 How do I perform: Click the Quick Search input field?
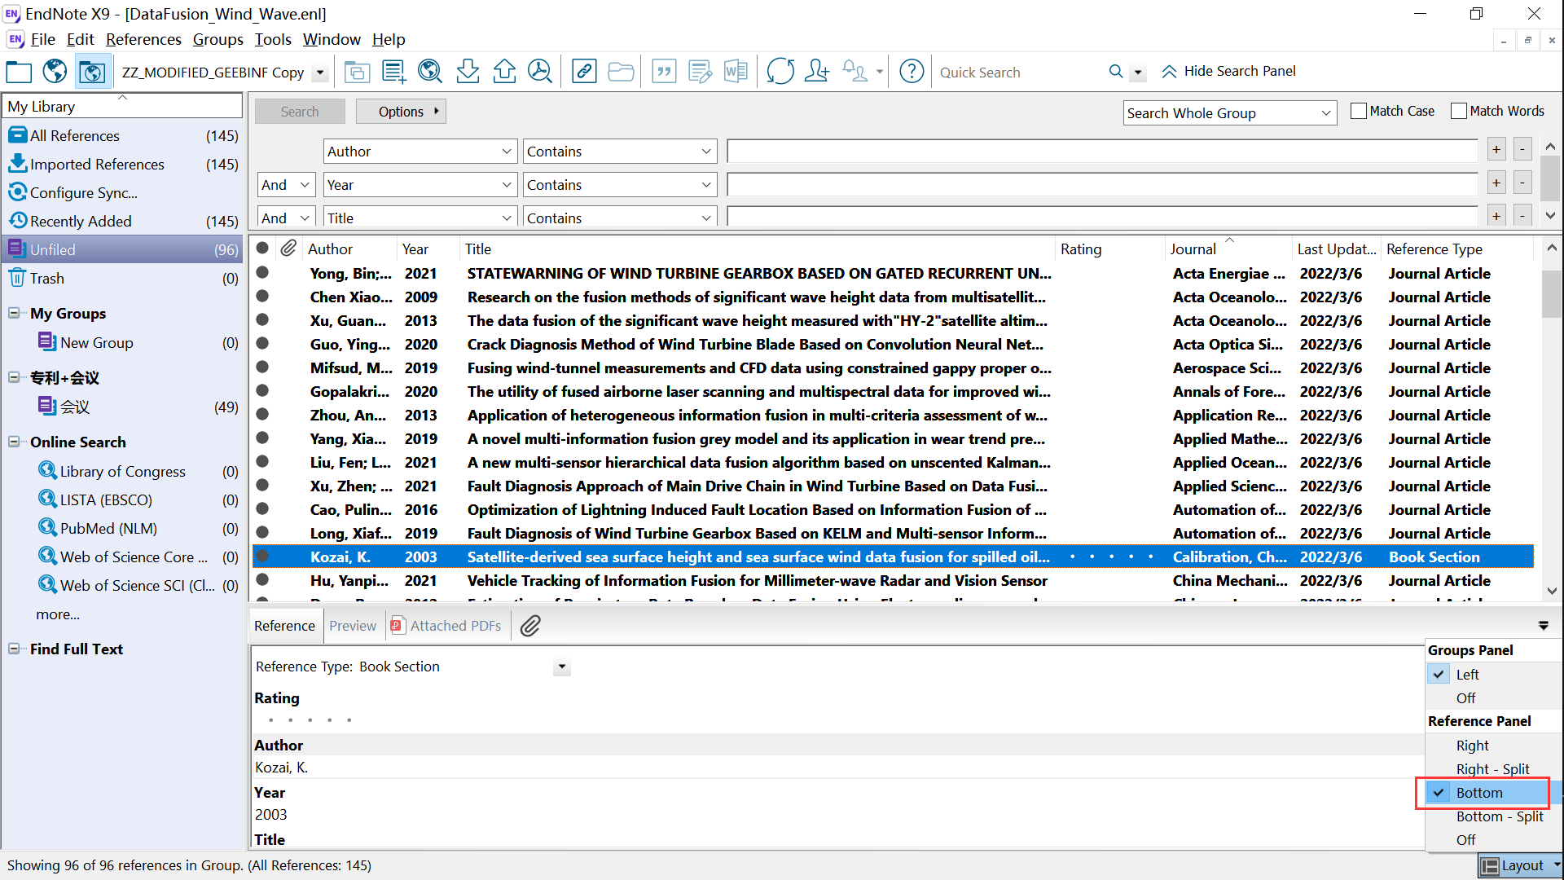pyautogui.click(x=1018, y=73)
